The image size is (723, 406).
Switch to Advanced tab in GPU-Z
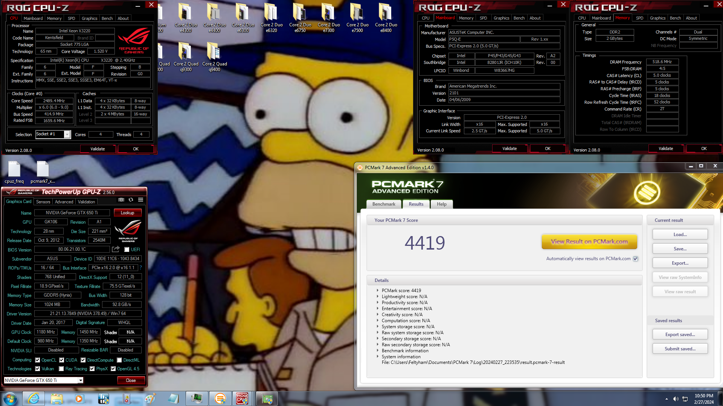pos(64,202)
